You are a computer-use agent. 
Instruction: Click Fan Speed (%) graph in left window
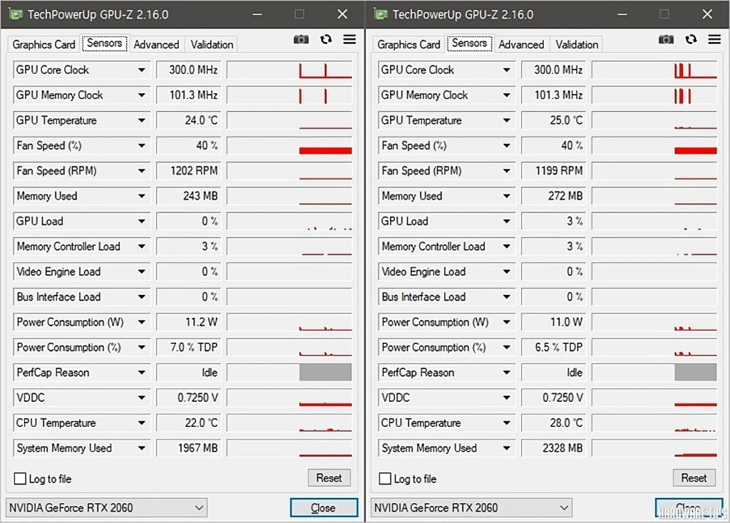[x=289, y=145]
